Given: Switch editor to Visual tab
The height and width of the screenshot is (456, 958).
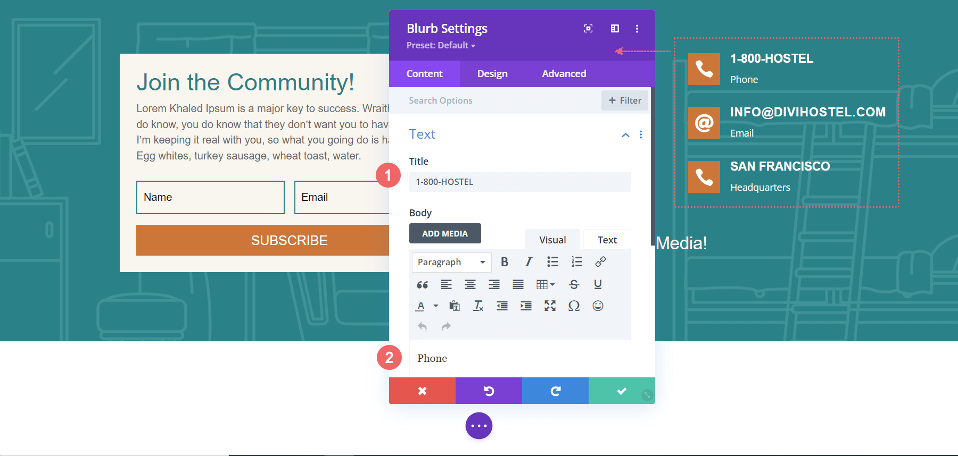Looking at the screenshot, I should point(552,240).
